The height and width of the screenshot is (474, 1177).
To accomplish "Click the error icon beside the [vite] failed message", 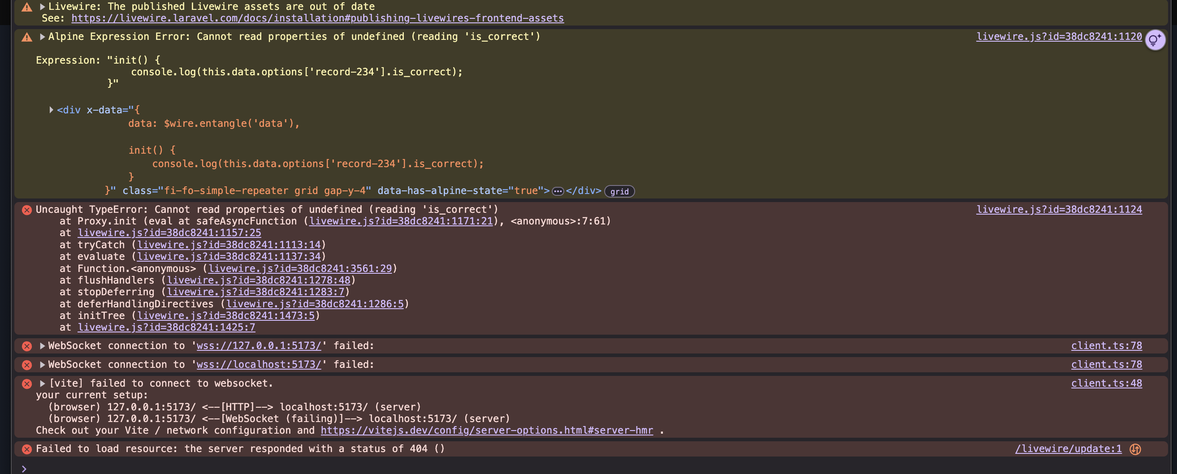I will click(x=27, y=384).
